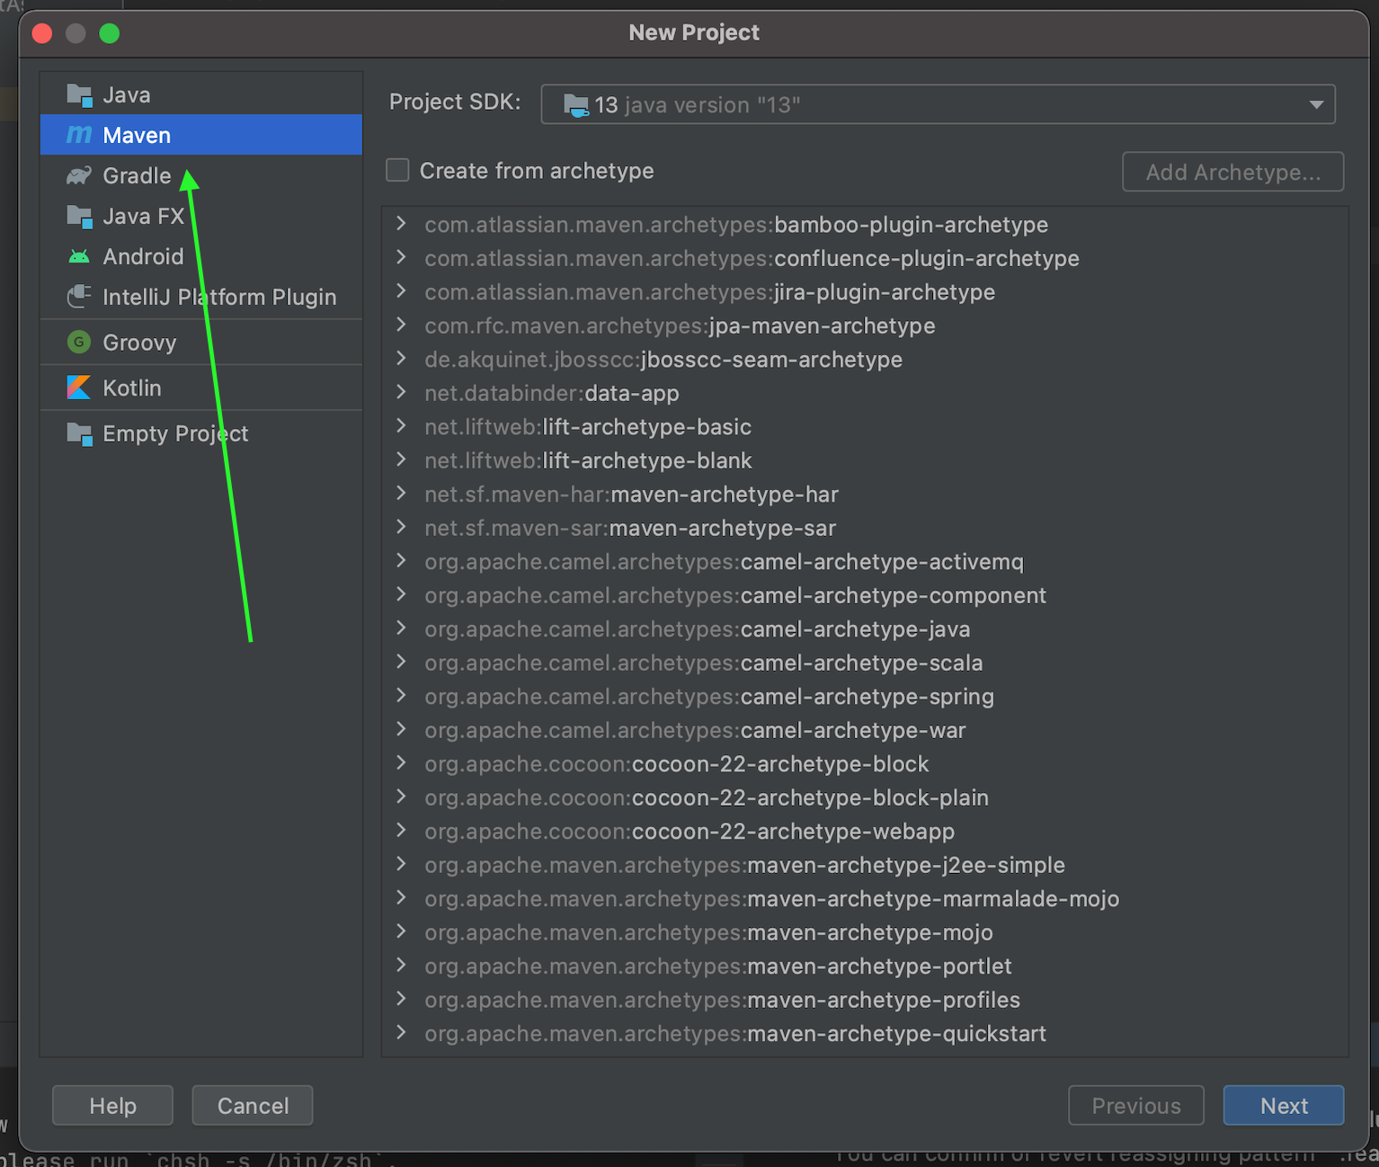Choose Gradle from the project types
This screenshot has width=1379, height=1167.
tap(201, 175)
